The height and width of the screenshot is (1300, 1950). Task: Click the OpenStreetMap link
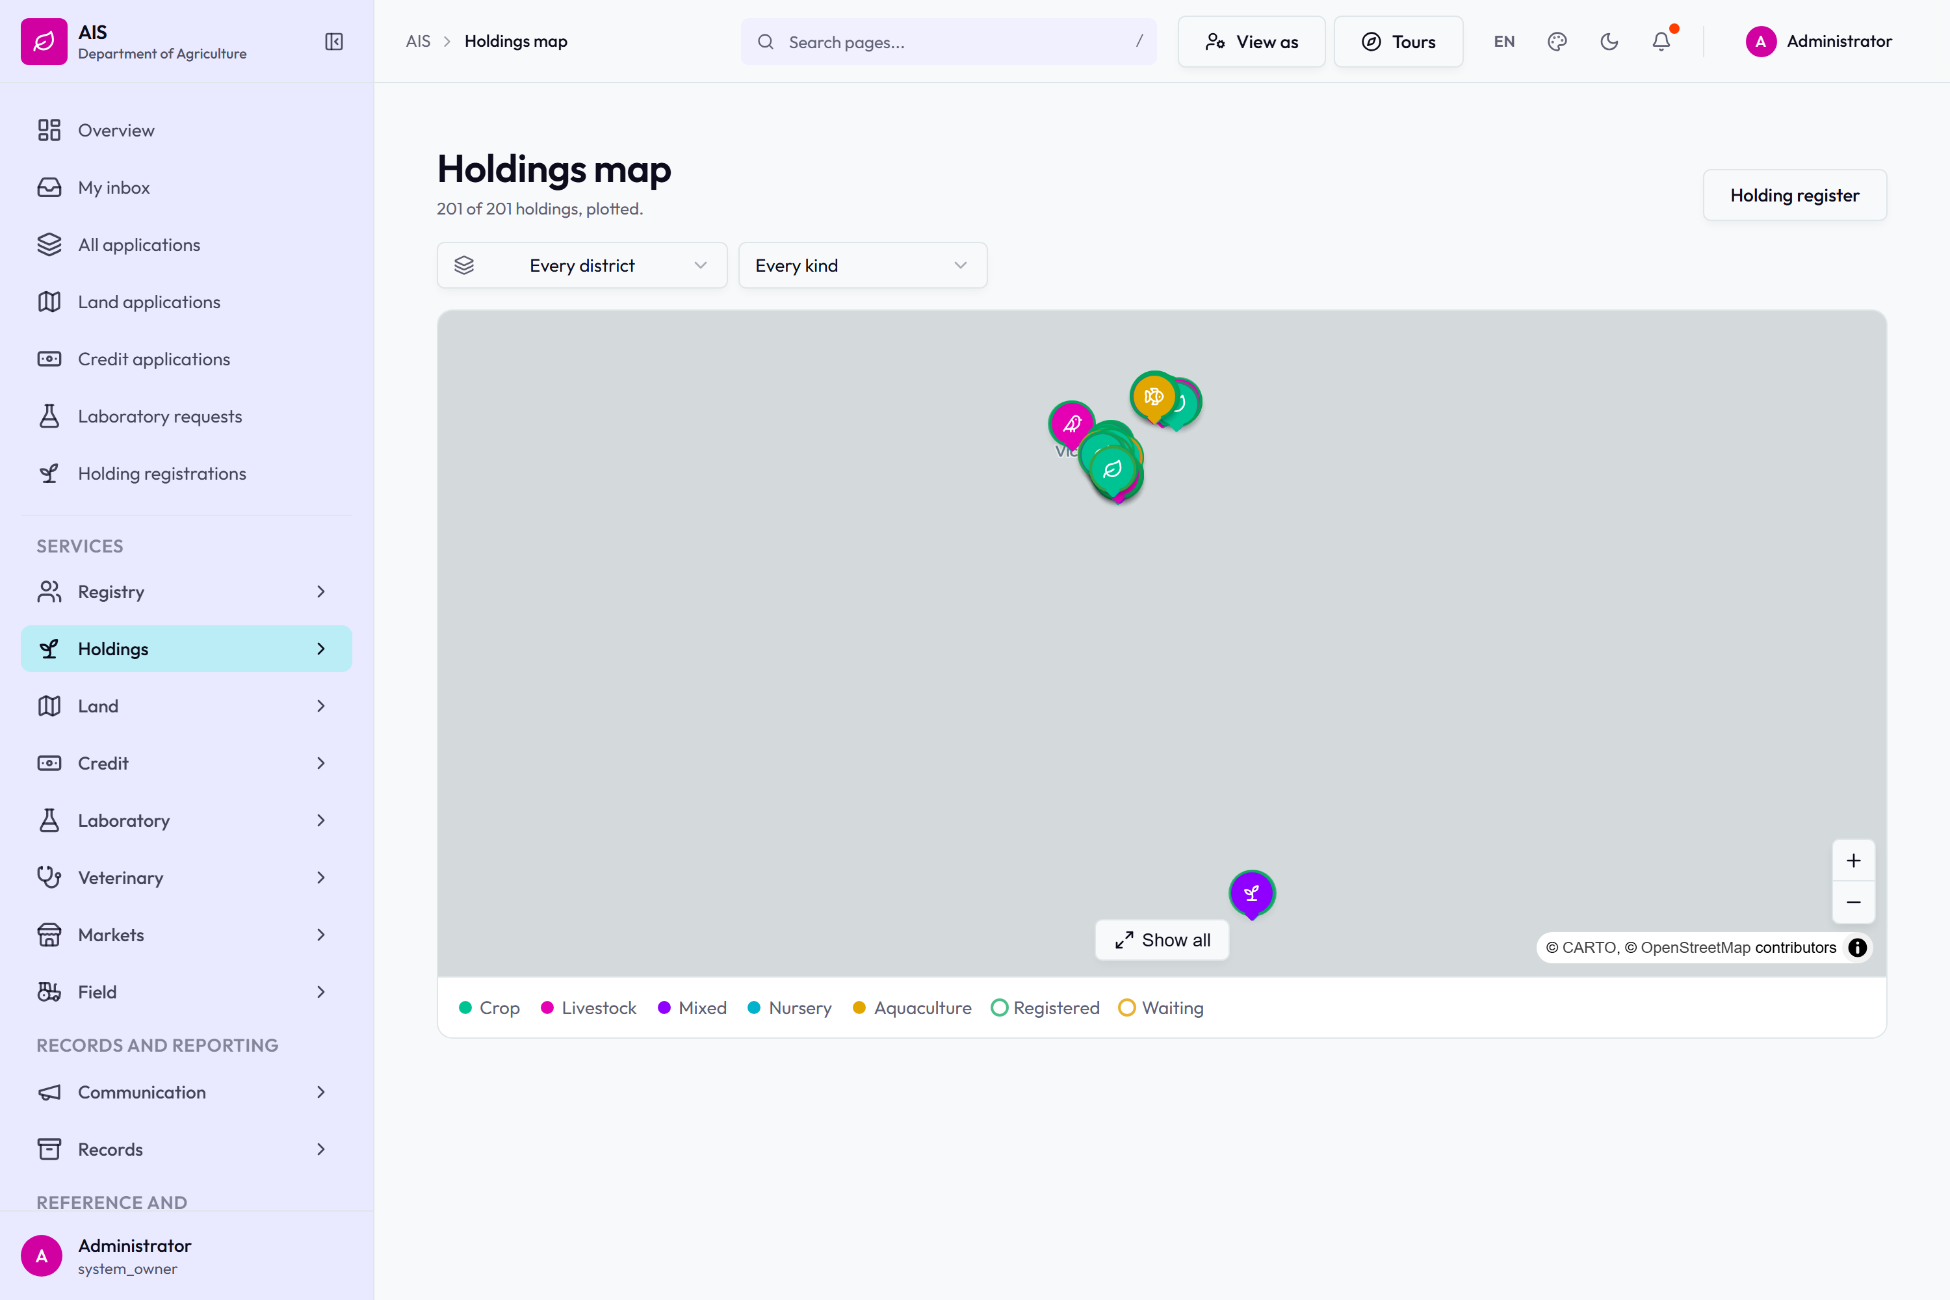pyautogui.click(x=1695, y=948)
